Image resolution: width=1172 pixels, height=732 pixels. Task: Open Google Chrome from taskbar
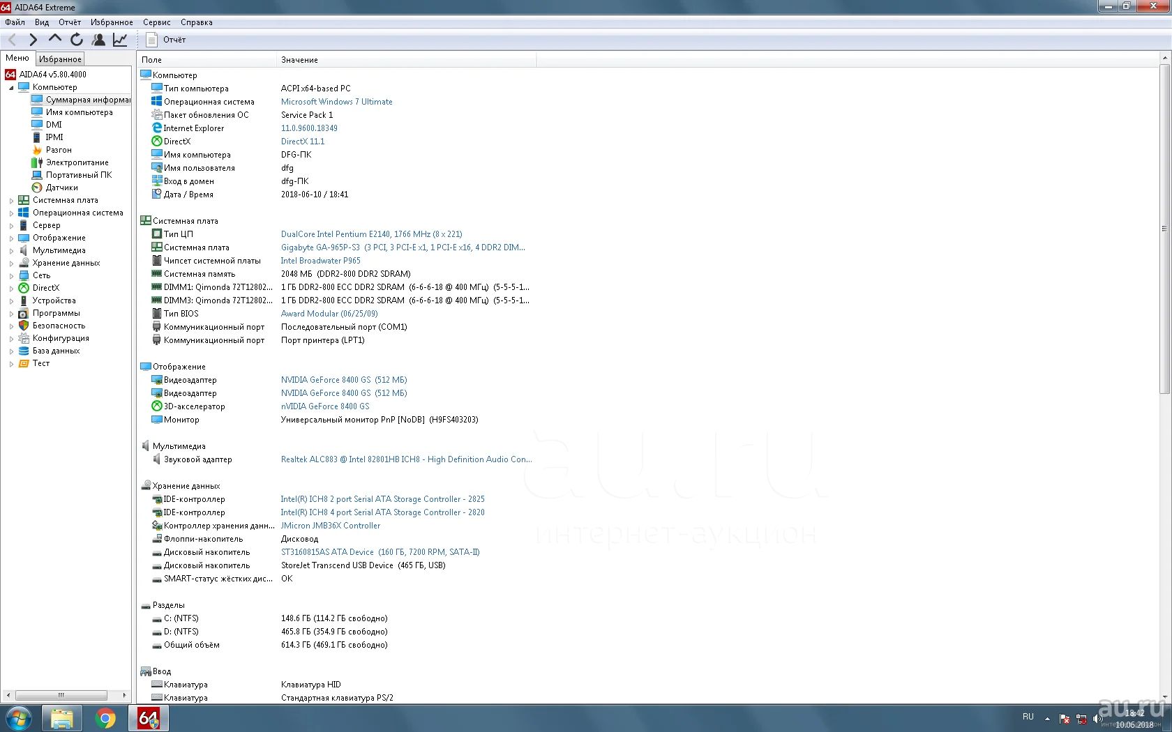coord(105,718)
